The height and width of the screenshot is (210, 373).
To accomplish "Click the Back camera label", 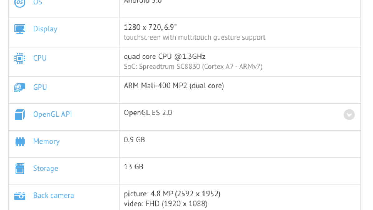I will 53,196.
